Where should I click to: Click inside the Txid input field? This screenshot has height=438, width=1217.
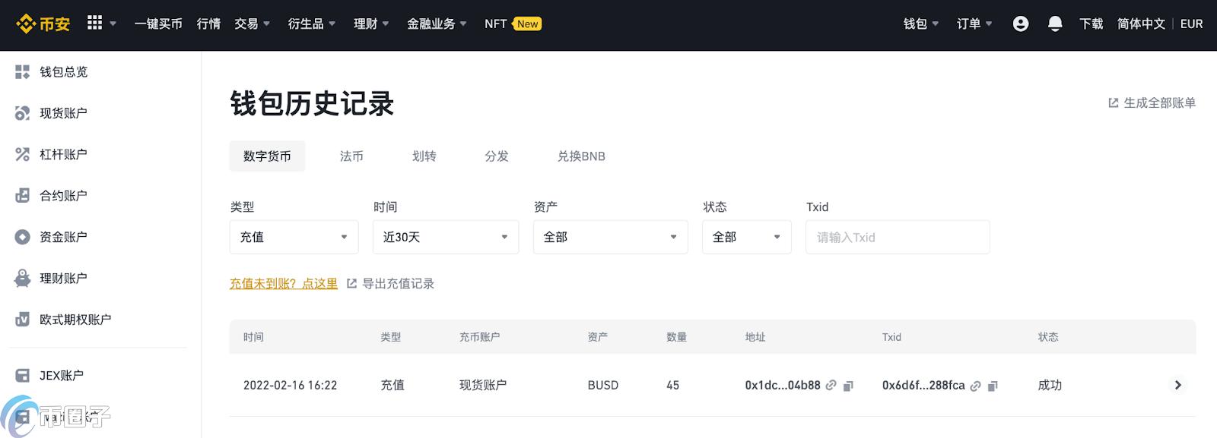pos(897,237)
